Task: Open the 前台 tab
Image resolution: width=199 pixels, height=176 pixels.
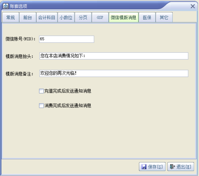Action: click(27, 17)
